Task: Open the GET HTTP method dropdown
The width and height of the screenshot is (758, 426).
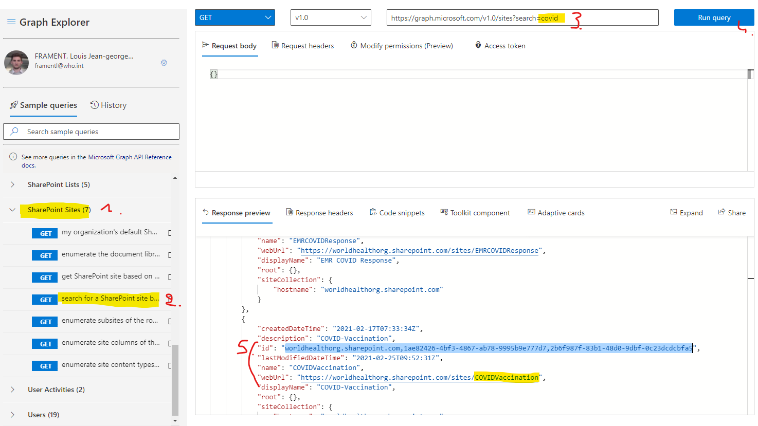Action: tap(234, 17)
